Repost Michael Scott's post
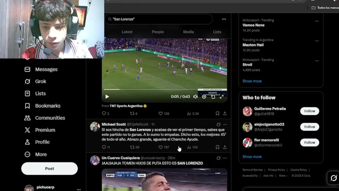This screenshot has width=339, height=191. [x=135, y=147]
